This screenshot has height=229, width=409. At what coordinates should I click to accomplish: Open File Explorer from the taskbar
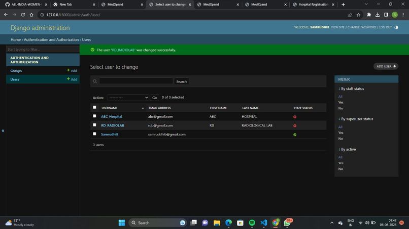(x=217, y=223)
